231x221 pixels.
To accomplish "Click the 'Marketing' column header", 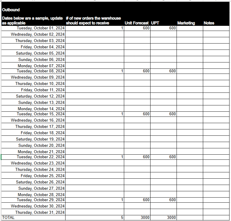I will coord(186,23).
